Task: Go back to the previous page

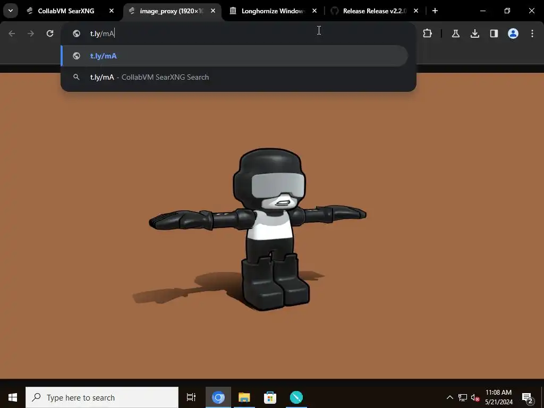Action: coord(12,33)
